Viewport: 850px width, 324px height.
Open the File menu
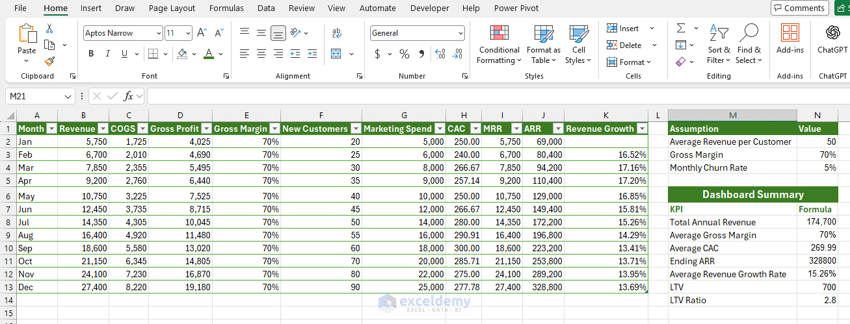click(x=20, y=8)
